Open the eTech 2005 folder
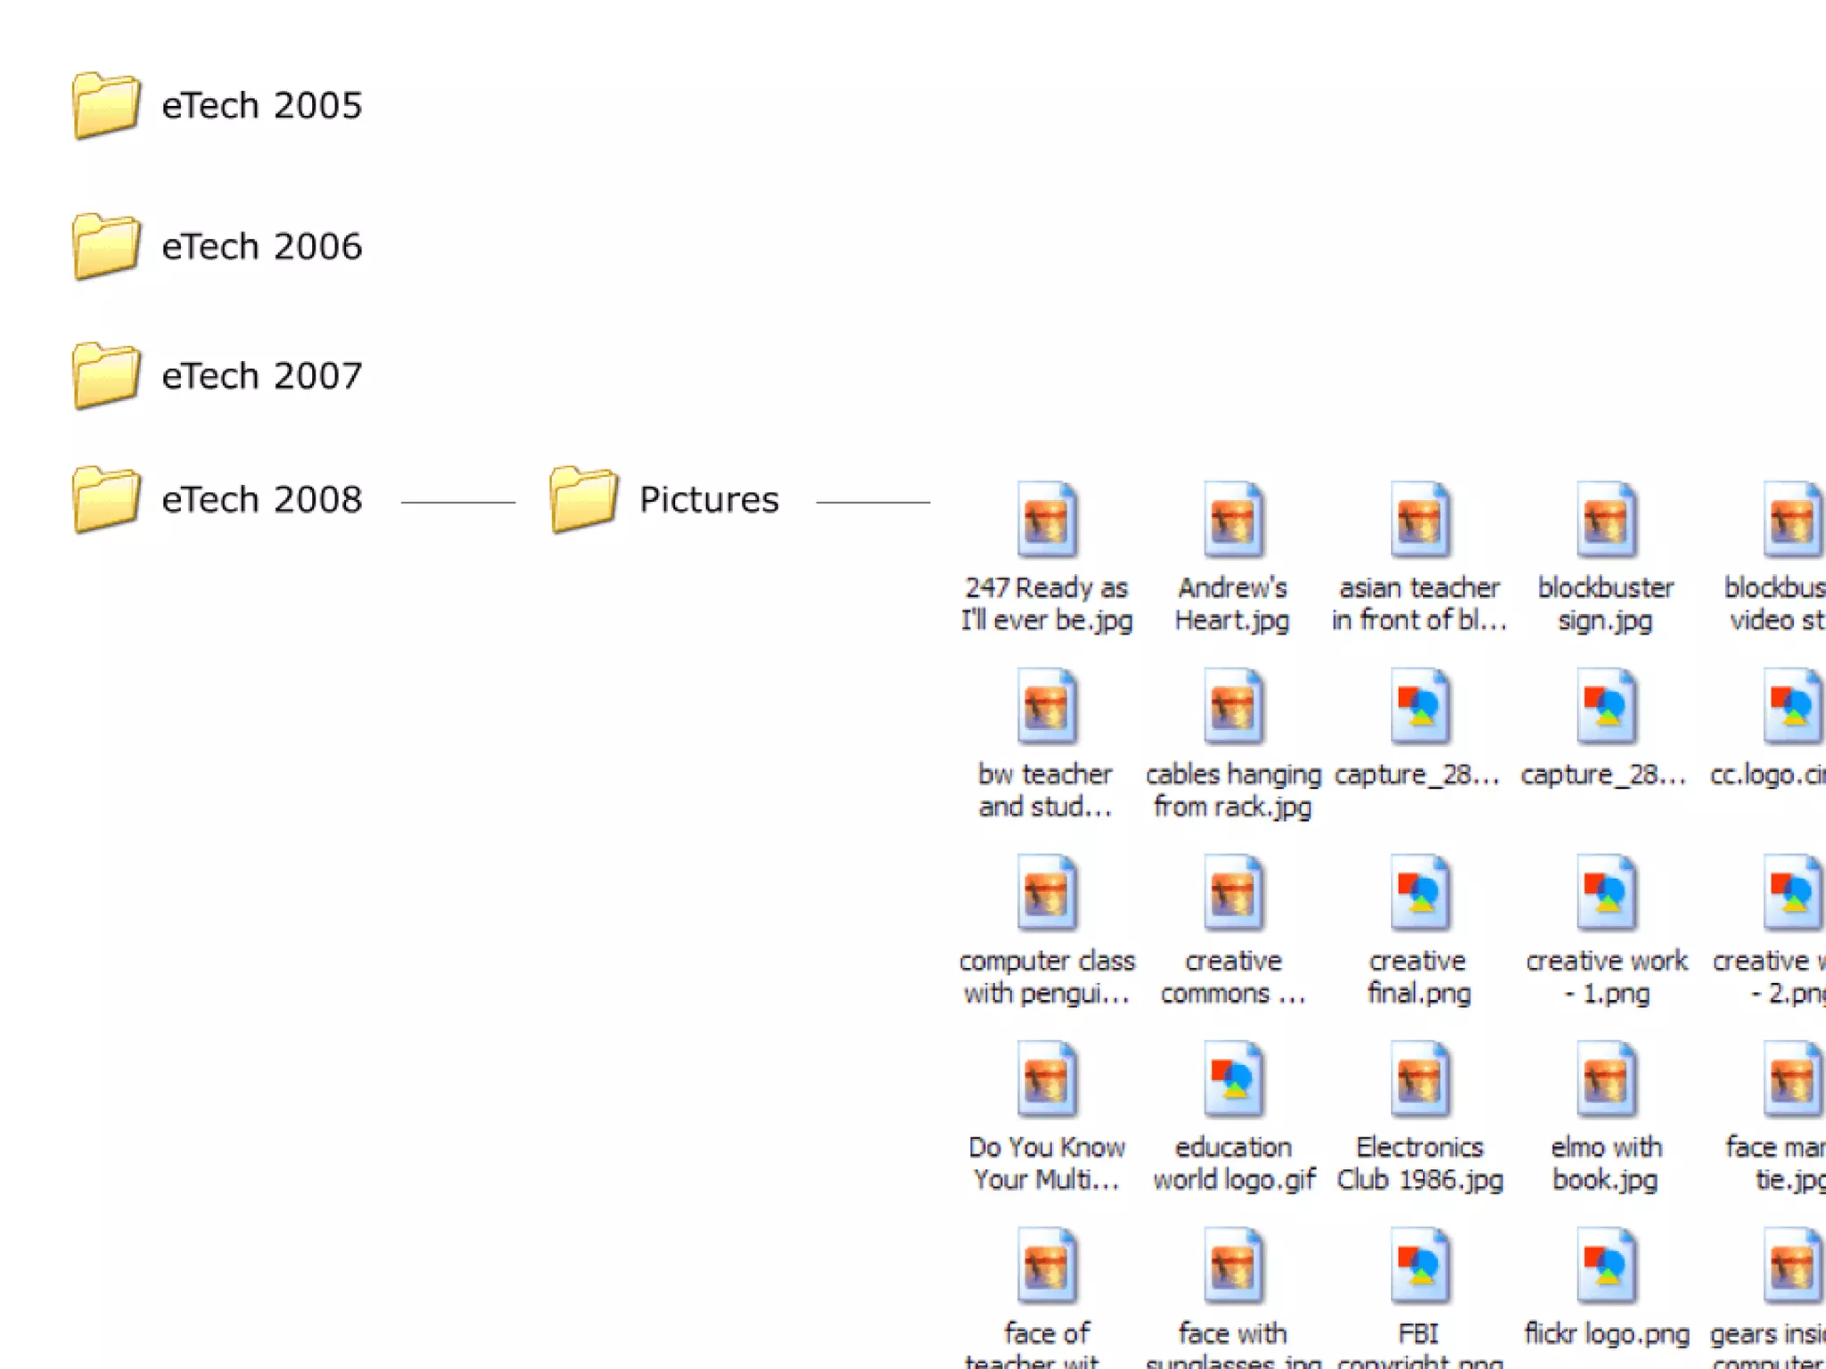 click(106, 105)
